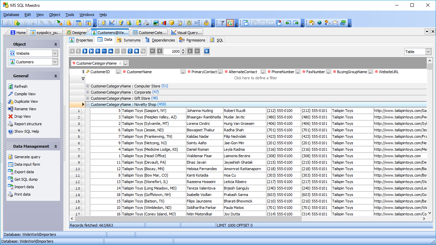Collapse the Novelty Shop category group

pyautogui.click(x=88, y=104)
